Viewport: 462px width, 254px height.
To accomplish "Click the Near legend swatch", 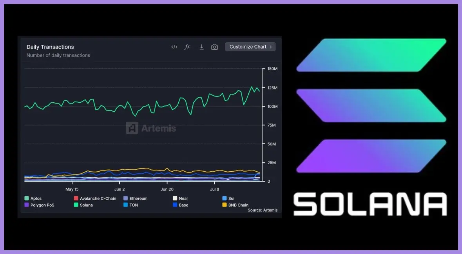I will pos(175,198).
